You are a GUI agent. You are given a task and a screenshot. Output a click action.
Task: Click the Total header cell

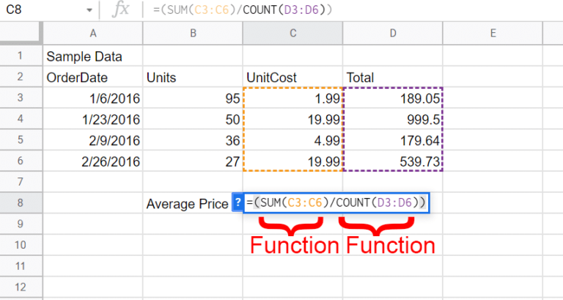(x=393, y=77)
